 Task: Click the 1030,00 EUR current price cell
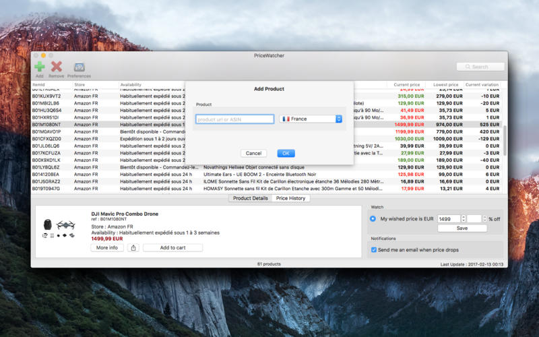click(409, 139)
